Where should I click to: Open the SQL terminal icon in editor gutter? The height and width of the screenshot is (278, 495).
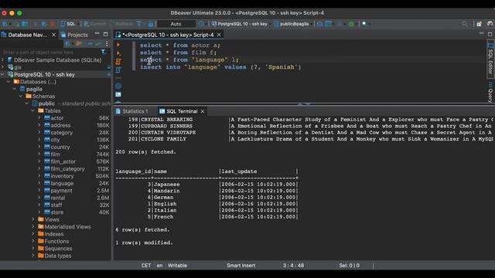click(118, 94)
